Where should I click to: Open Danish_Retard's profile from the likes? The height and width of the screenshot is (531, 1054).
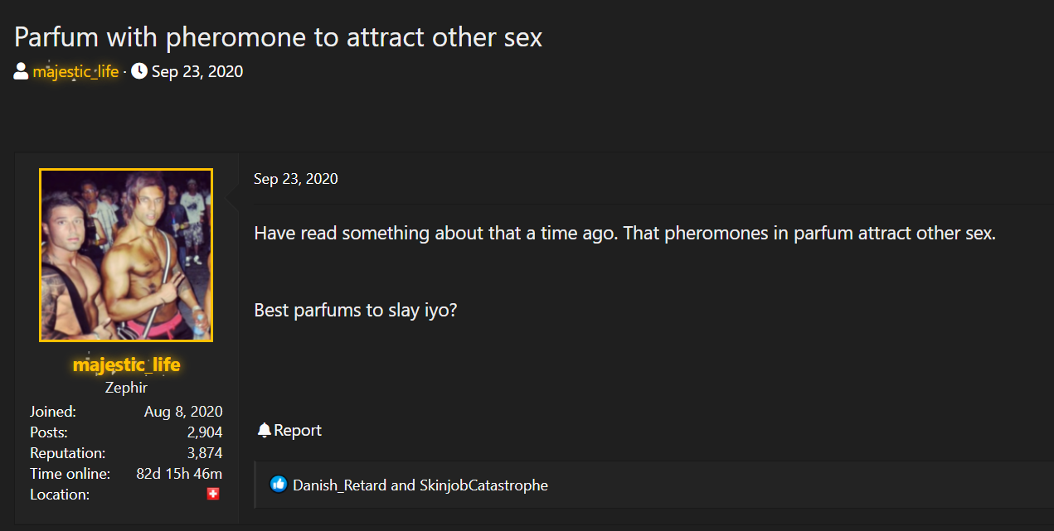tap(340, 485)
